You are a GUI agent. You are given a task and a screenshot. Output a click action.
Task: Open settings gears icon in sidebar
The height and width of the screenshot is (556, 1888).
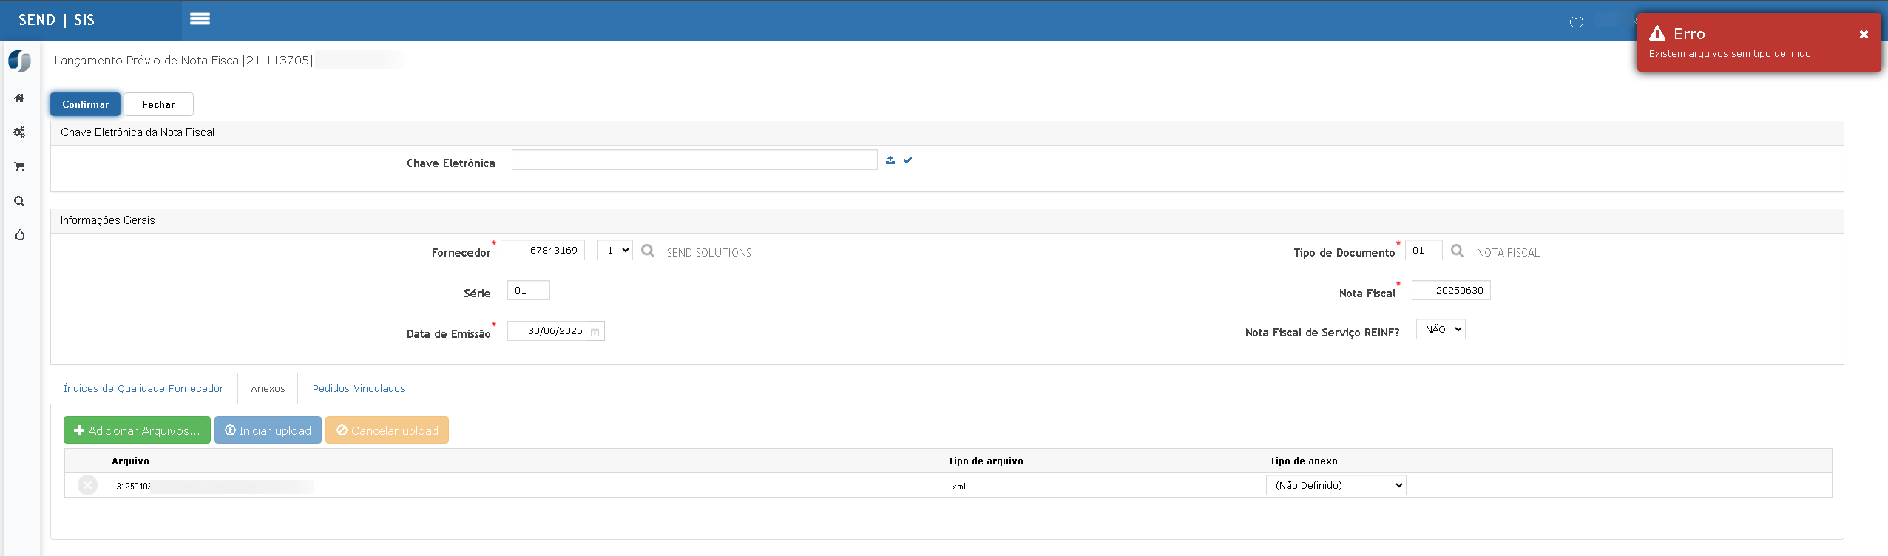pyautogui.click(x=19, y=132)
